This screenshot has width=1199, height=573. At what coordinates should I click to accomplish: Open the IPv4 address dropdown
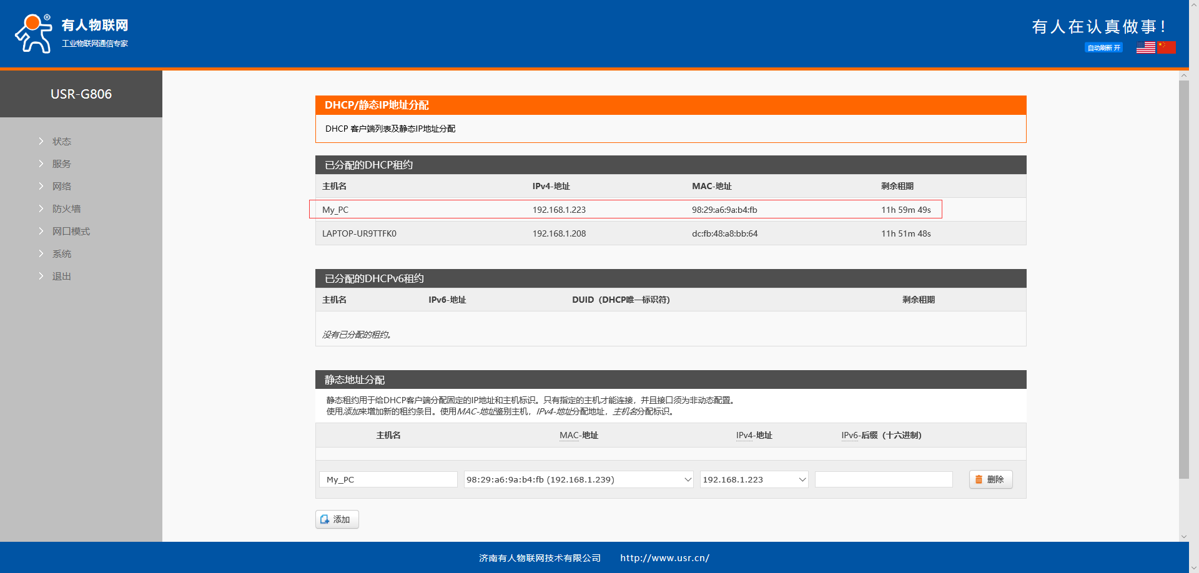(754, 479)
